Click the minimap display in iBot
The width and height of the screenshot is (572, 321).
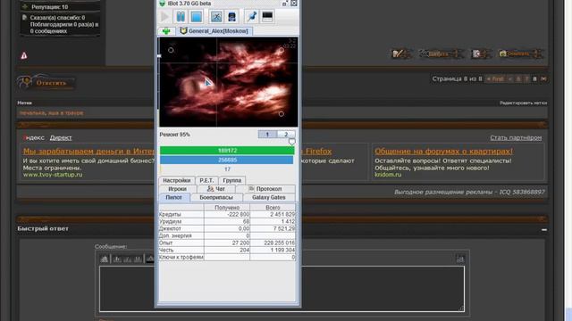[229, 82]
